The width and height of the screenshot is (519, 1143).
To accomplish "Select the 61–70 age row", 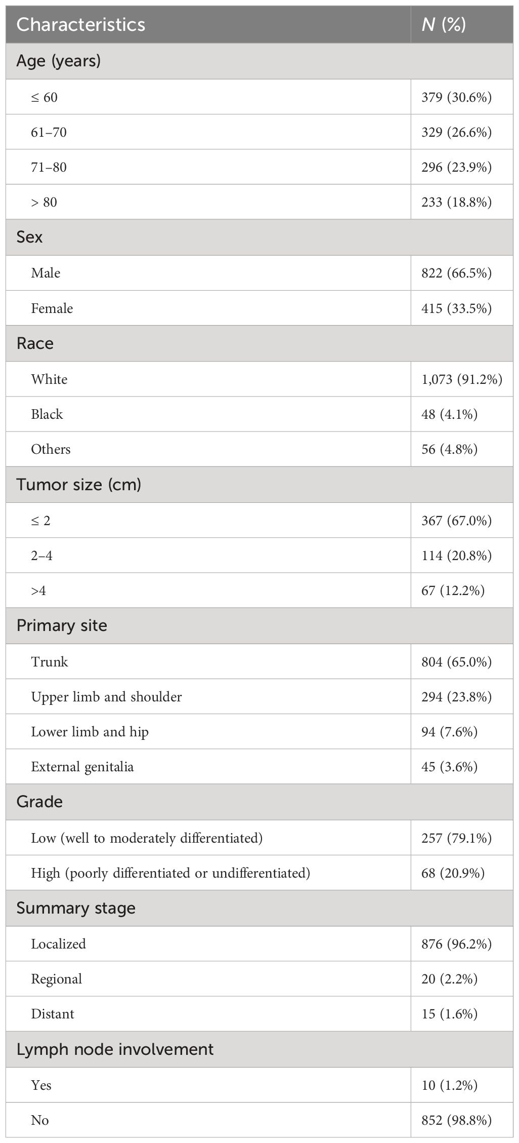I will pos(259,132).
